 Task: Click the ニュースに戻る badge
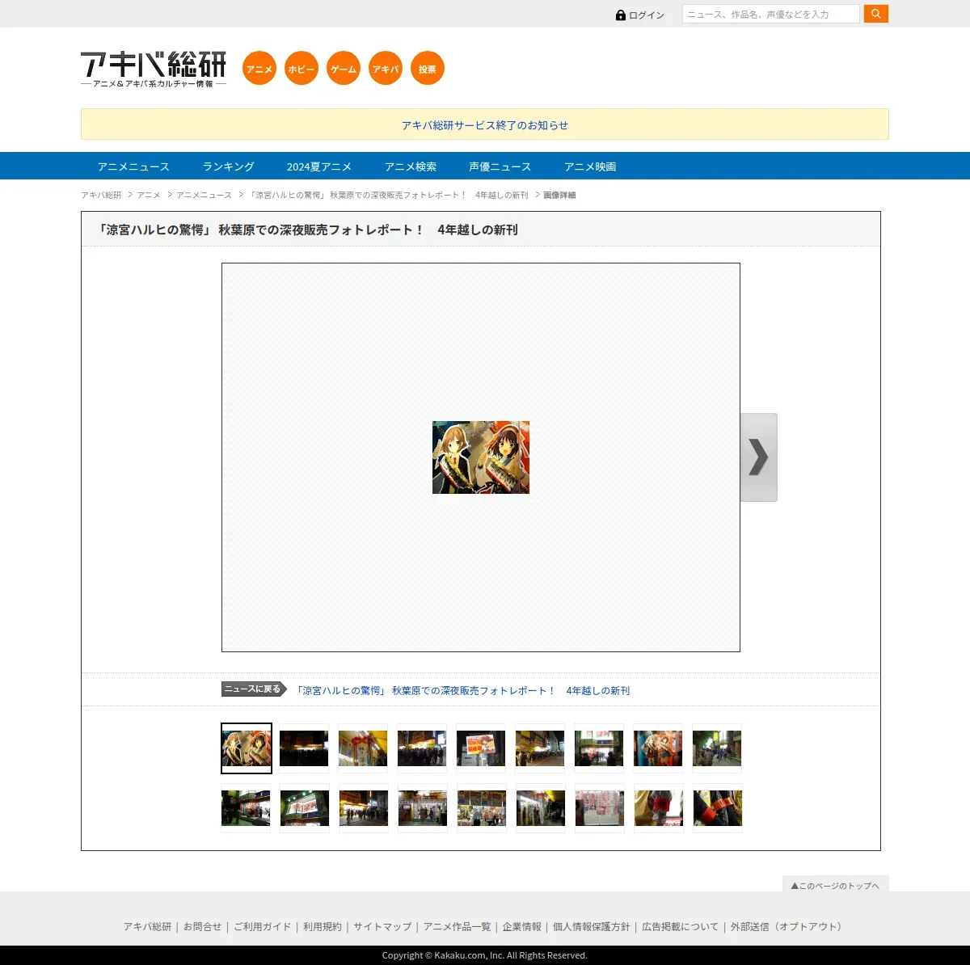254,689
